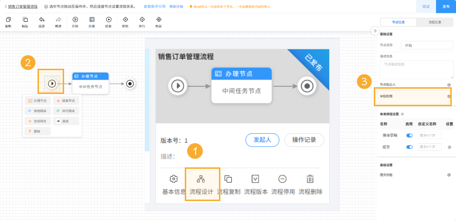Toggle 保存草稿 enable switch

(x=409, y=136)
